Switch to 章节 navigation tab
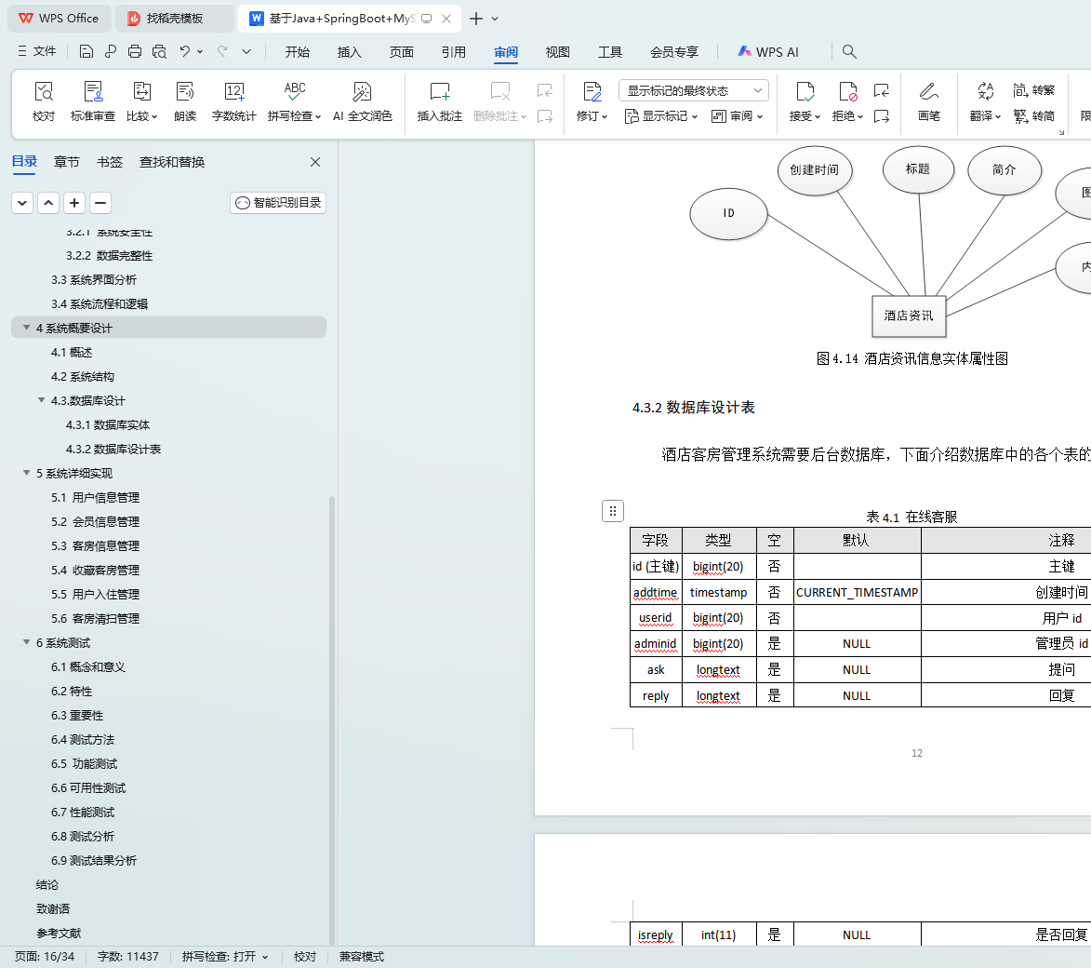The width and height of the screenshot is (1091, 968). tap(66, 162)
